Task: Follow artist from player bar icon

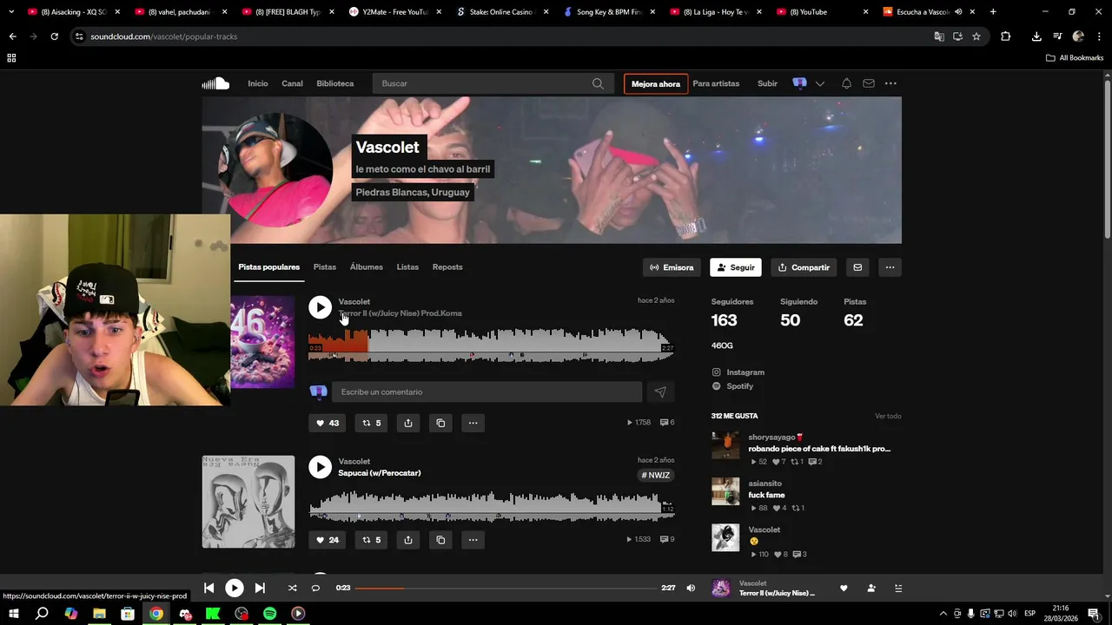Action: (x=871, y=588)
